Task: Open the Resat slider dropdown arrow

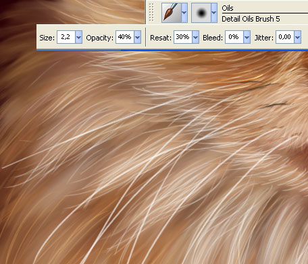Action: pos(196,37)
